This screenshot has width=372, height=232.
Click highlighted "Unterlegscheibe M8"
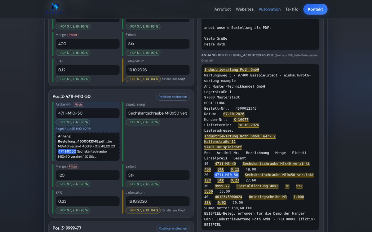[268, 197]
